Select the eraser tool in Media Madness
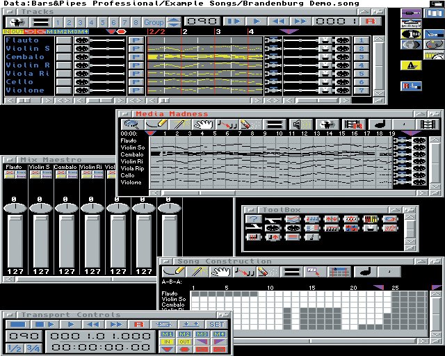This screenshot has width=445, height=356. pyautogui.click(x=250, y=124)
